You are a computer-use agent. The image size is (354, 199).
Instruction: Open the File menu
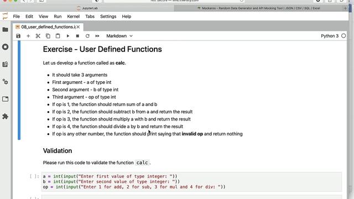click(x=16, y=17)
